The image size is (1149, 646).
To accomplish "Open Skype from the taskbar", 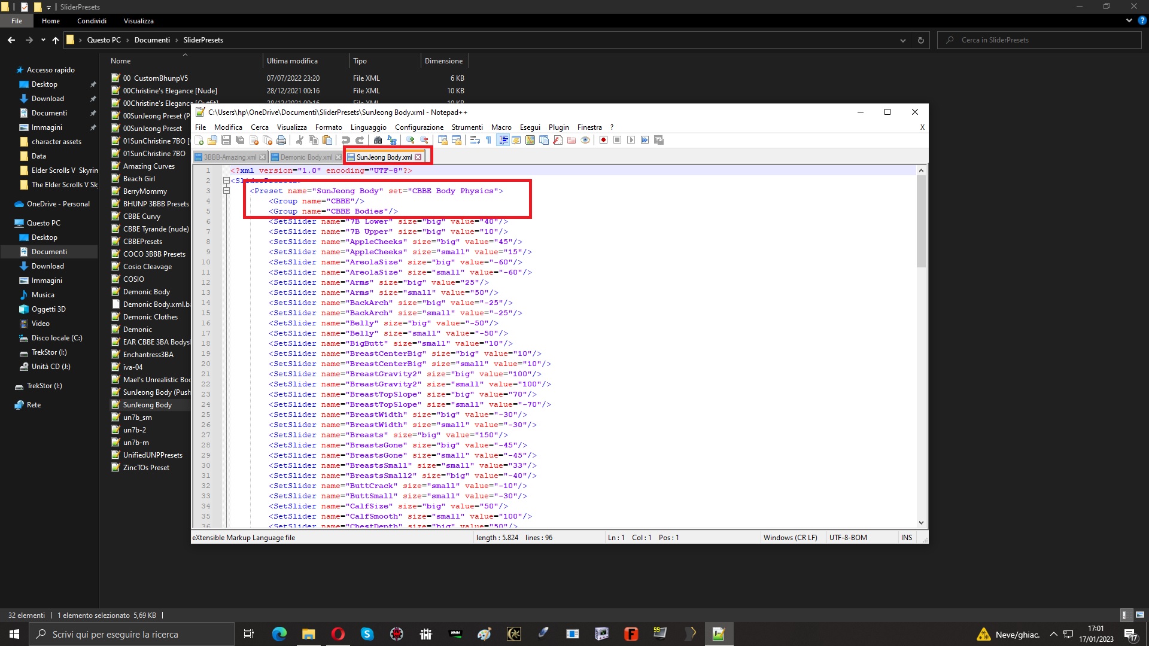I will tap(367, 634).
